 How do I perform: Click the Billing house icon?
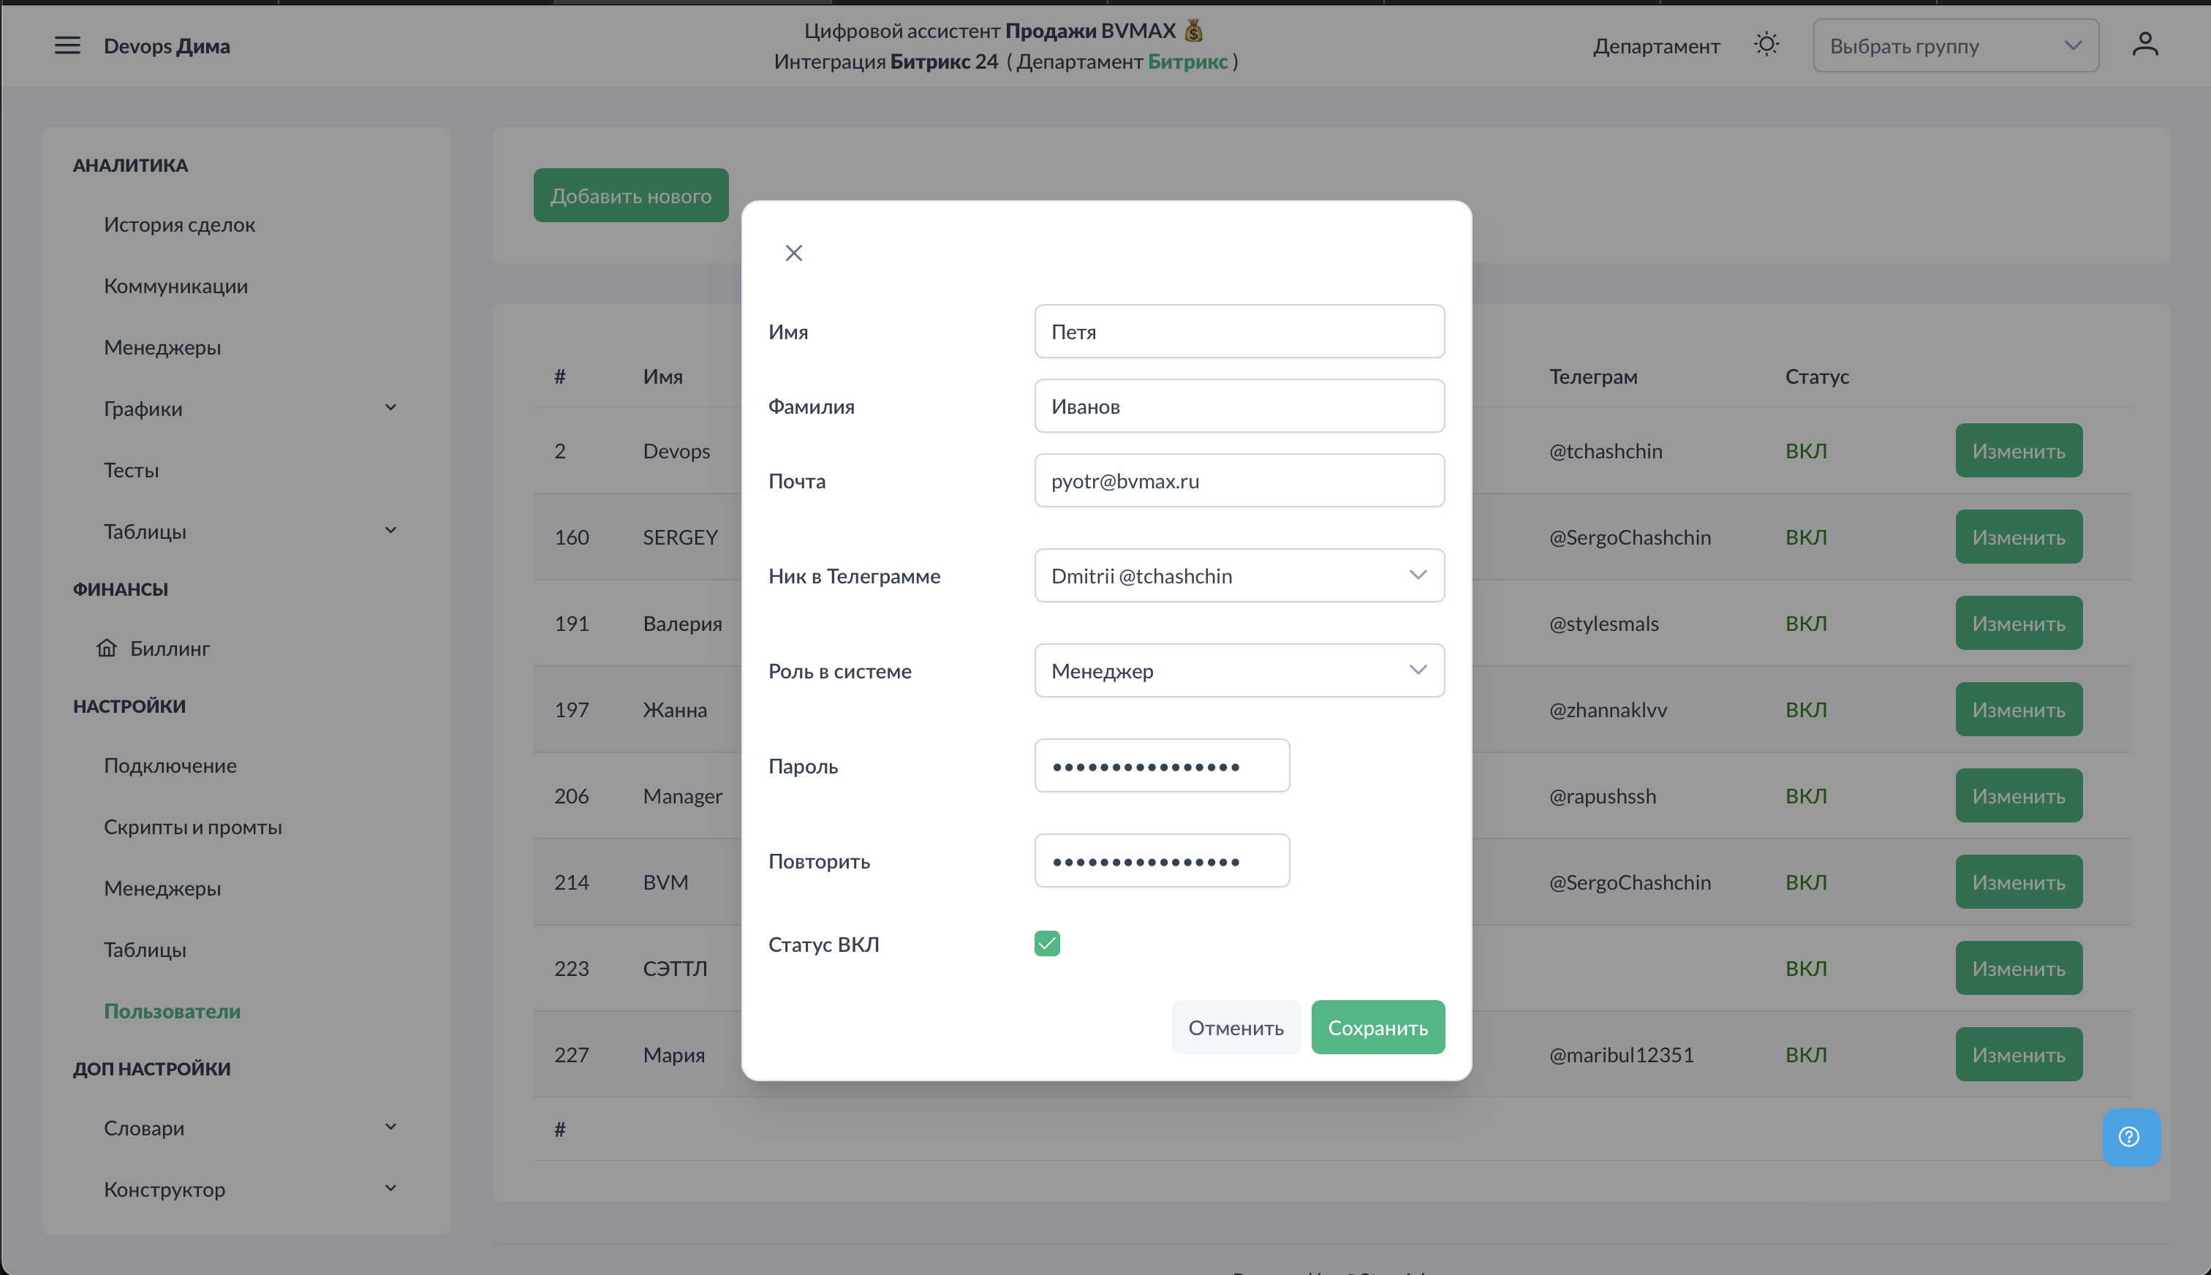(x=107, y=648)
